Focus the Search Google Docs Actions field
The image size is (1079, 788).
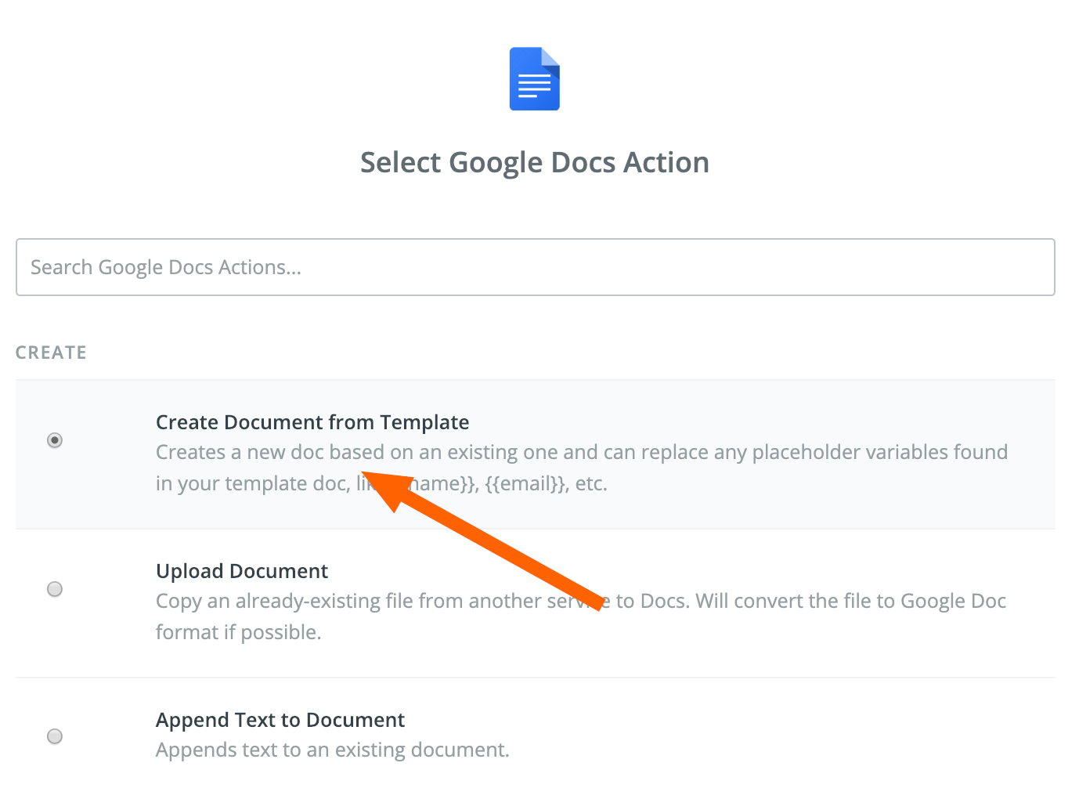[x=536, y=267]
